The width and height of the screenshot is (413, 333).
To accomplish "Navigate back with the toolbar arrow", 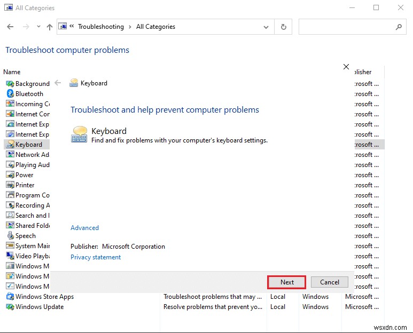I will [x=10, y=27].
